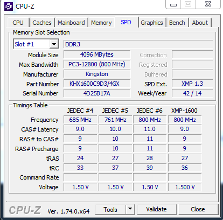Click the empty Correction field
Viewport: 223px width, 220px height.
coord(192,54)
